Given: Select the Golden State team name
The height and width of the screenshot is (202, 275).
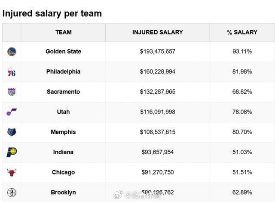Looking at the screenshot, I should pyautogui.click(x=63, y=52).
